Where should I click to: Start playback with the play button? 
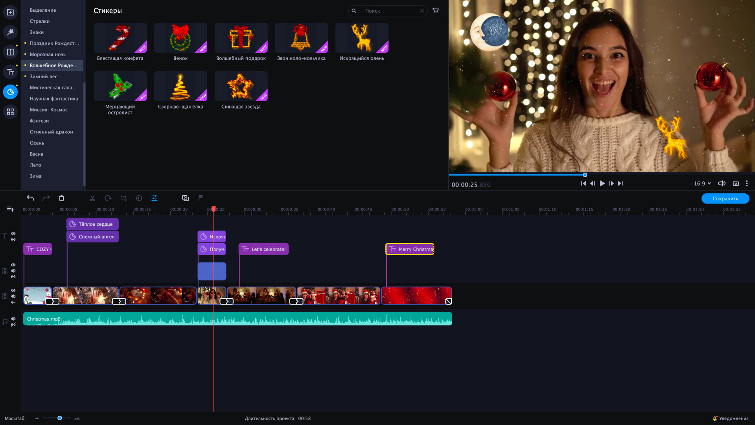(x=602, y=183)
